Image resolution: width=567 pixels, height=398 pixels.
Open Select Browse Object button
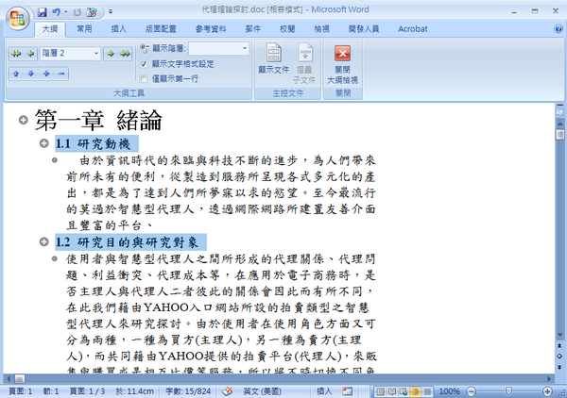[x=559, y=357]
